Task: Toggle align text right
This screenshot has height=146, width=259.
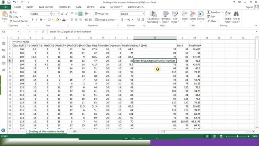Action: coord(80,20)
